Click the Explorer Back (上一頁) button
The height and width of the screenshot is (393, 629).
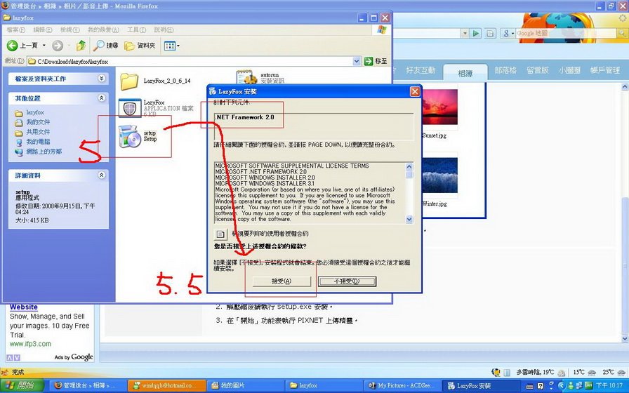22,46
